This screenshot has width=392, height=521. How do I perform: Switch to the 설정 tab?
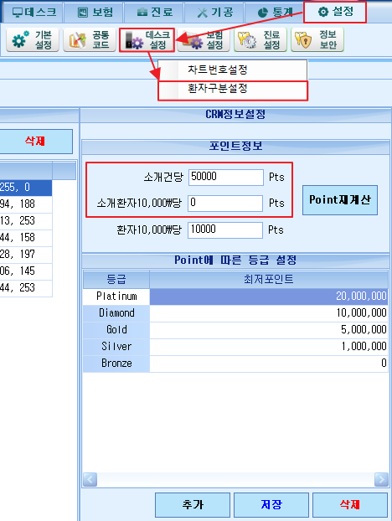tap(335, 13)
